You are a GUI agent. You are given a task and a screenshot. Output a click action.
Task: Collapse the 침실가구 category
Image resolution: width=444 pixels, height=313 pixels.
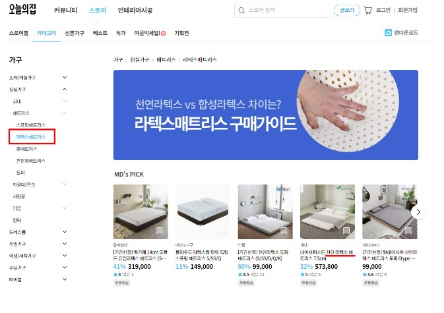(x=65, y=89)
